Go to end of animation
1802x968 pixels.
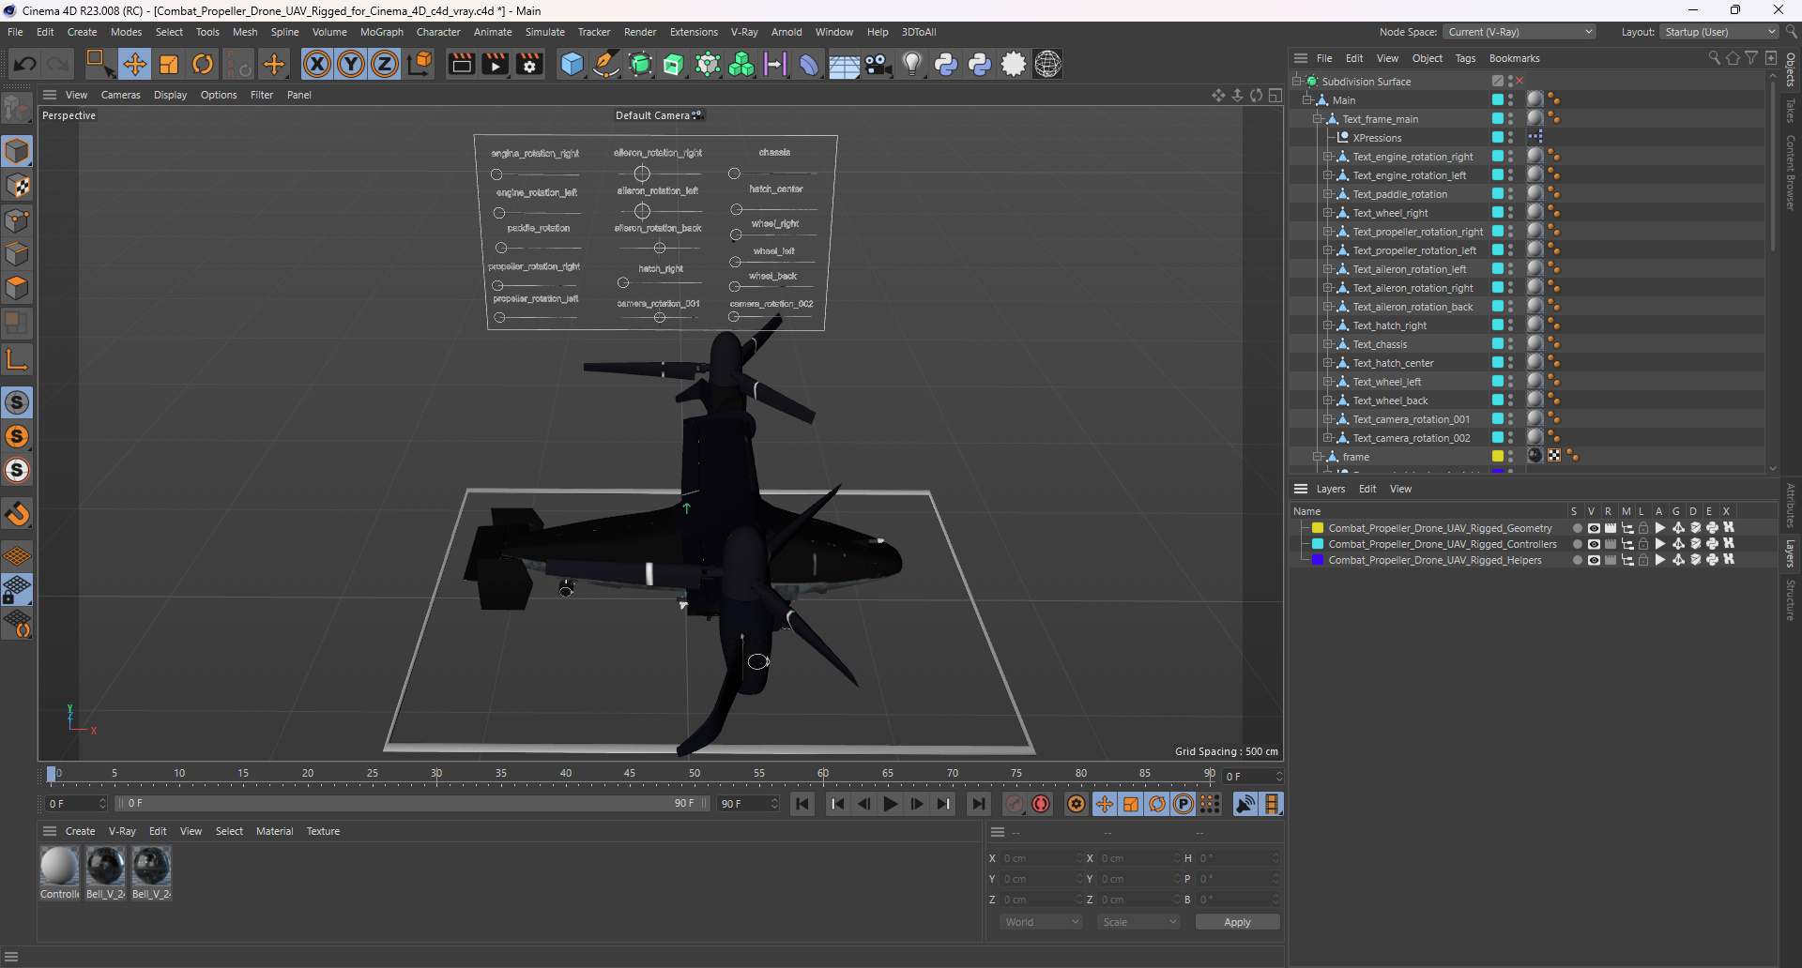978,804
